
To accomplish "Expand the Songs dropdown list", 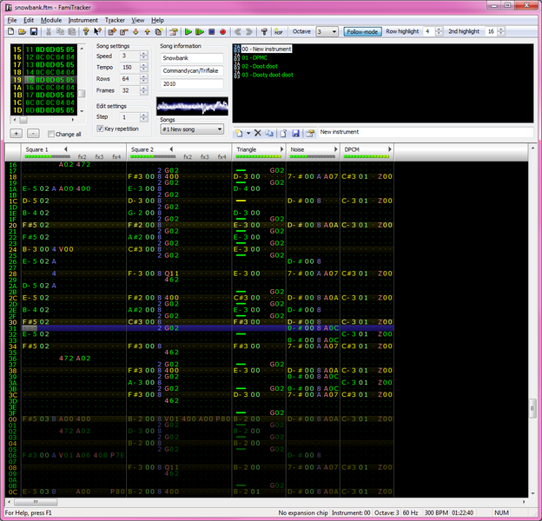I will pos(218,129).
